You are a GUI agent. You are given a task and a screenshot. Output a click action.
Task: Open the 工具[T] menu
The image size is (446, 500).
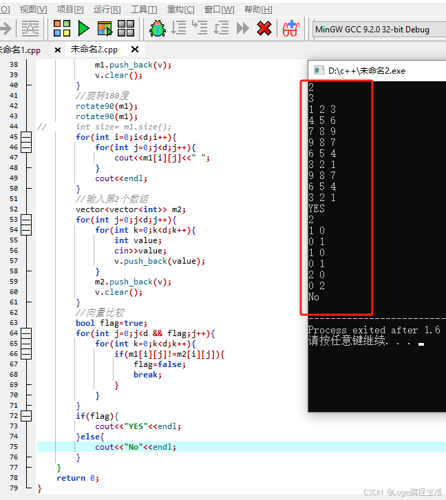coord(144,10)
